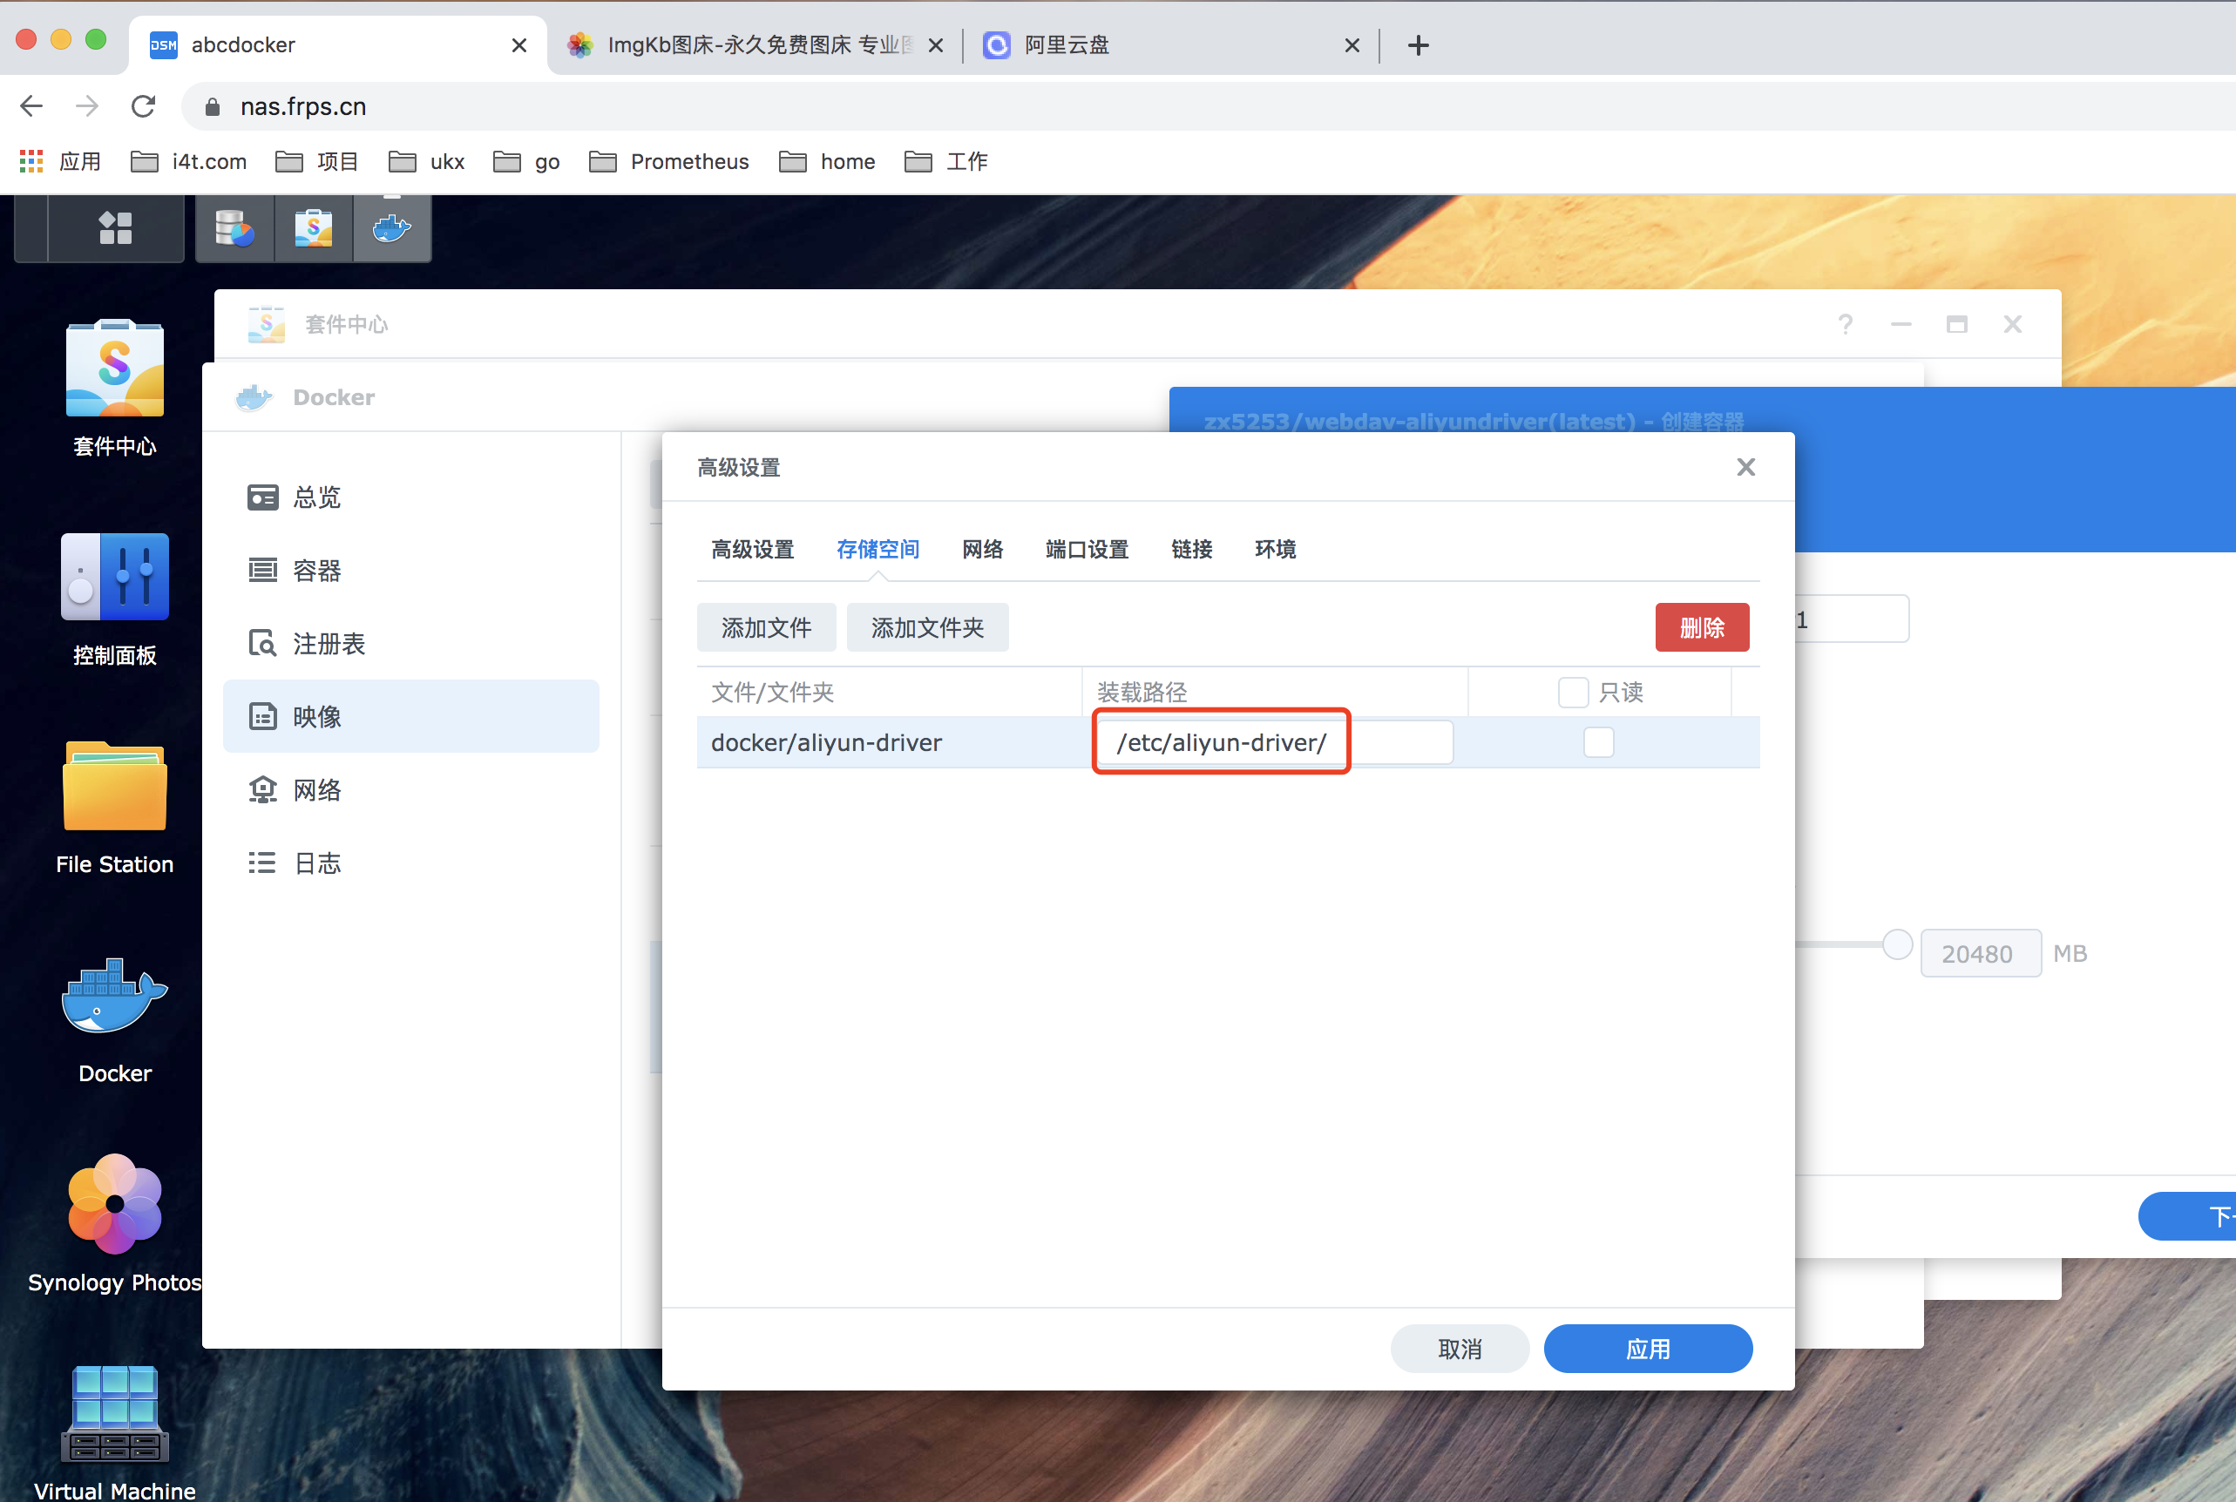Switch to 链接 tab

[1192, 549]
